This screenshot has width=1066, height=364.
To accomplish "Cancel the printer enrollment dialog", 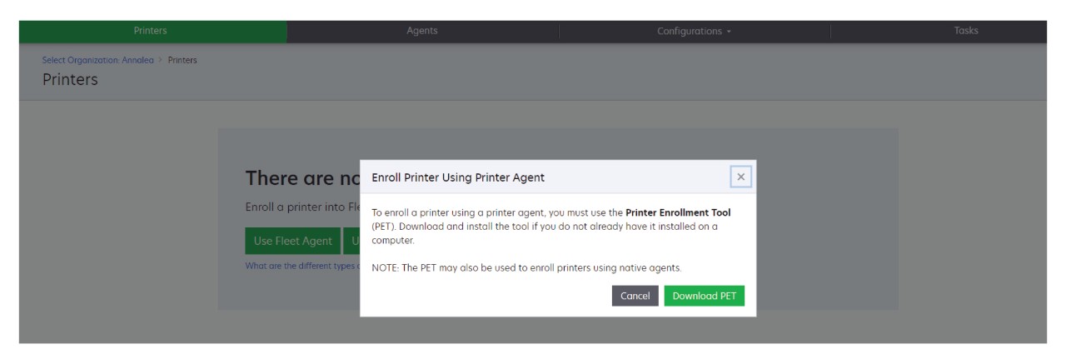I will [635, 296].
